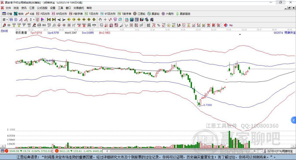Click the volume panel up triangle

[3, 146]
